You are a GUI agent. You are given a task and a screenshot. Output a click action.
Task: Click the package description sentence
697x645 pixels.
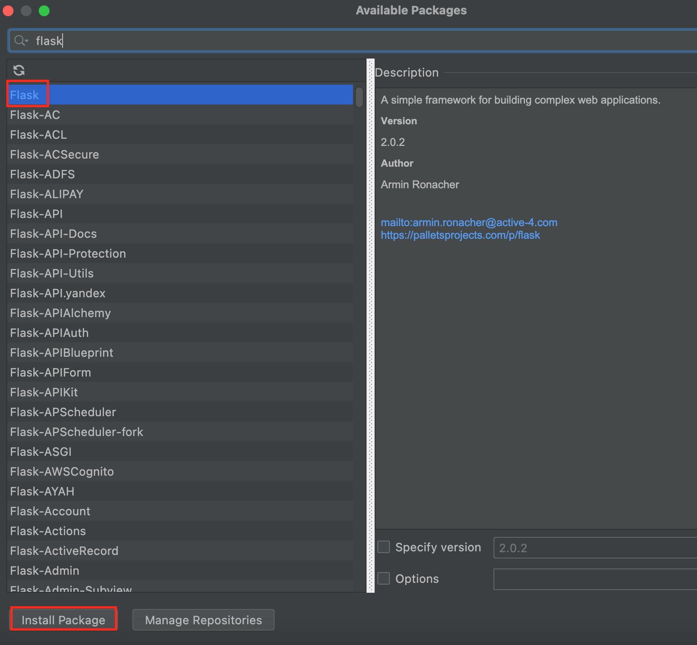(520, 100)
